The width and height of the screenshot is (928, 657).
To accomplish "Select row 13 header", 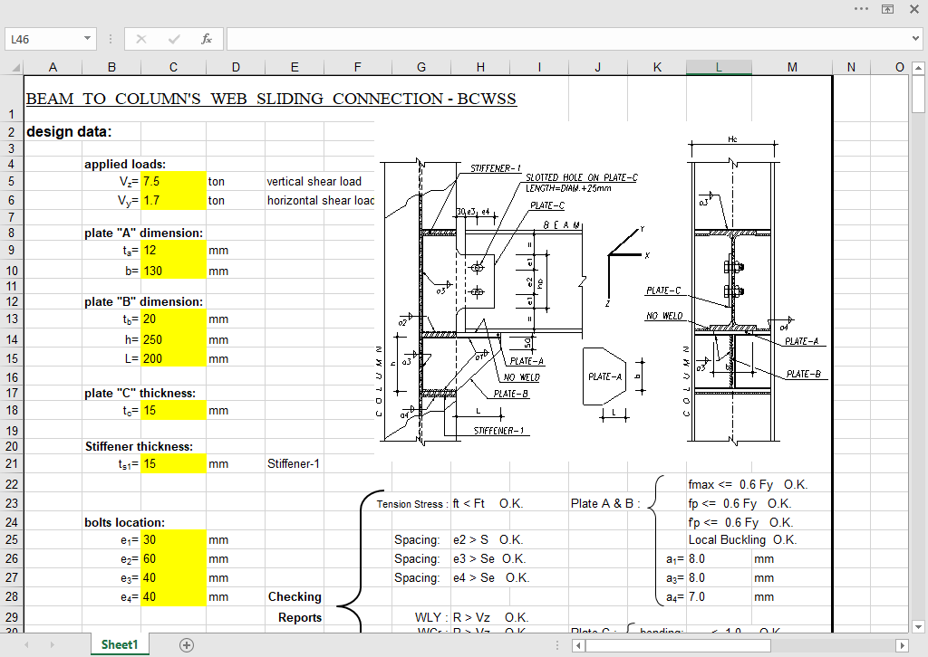I will (x=12, y=319).
